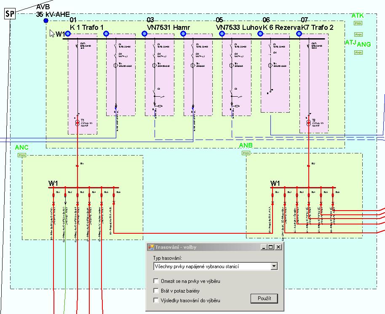385x314 pixels.
Task: Click the dark blue node at 35 kV-AHE
Action: tap(46, 21)
